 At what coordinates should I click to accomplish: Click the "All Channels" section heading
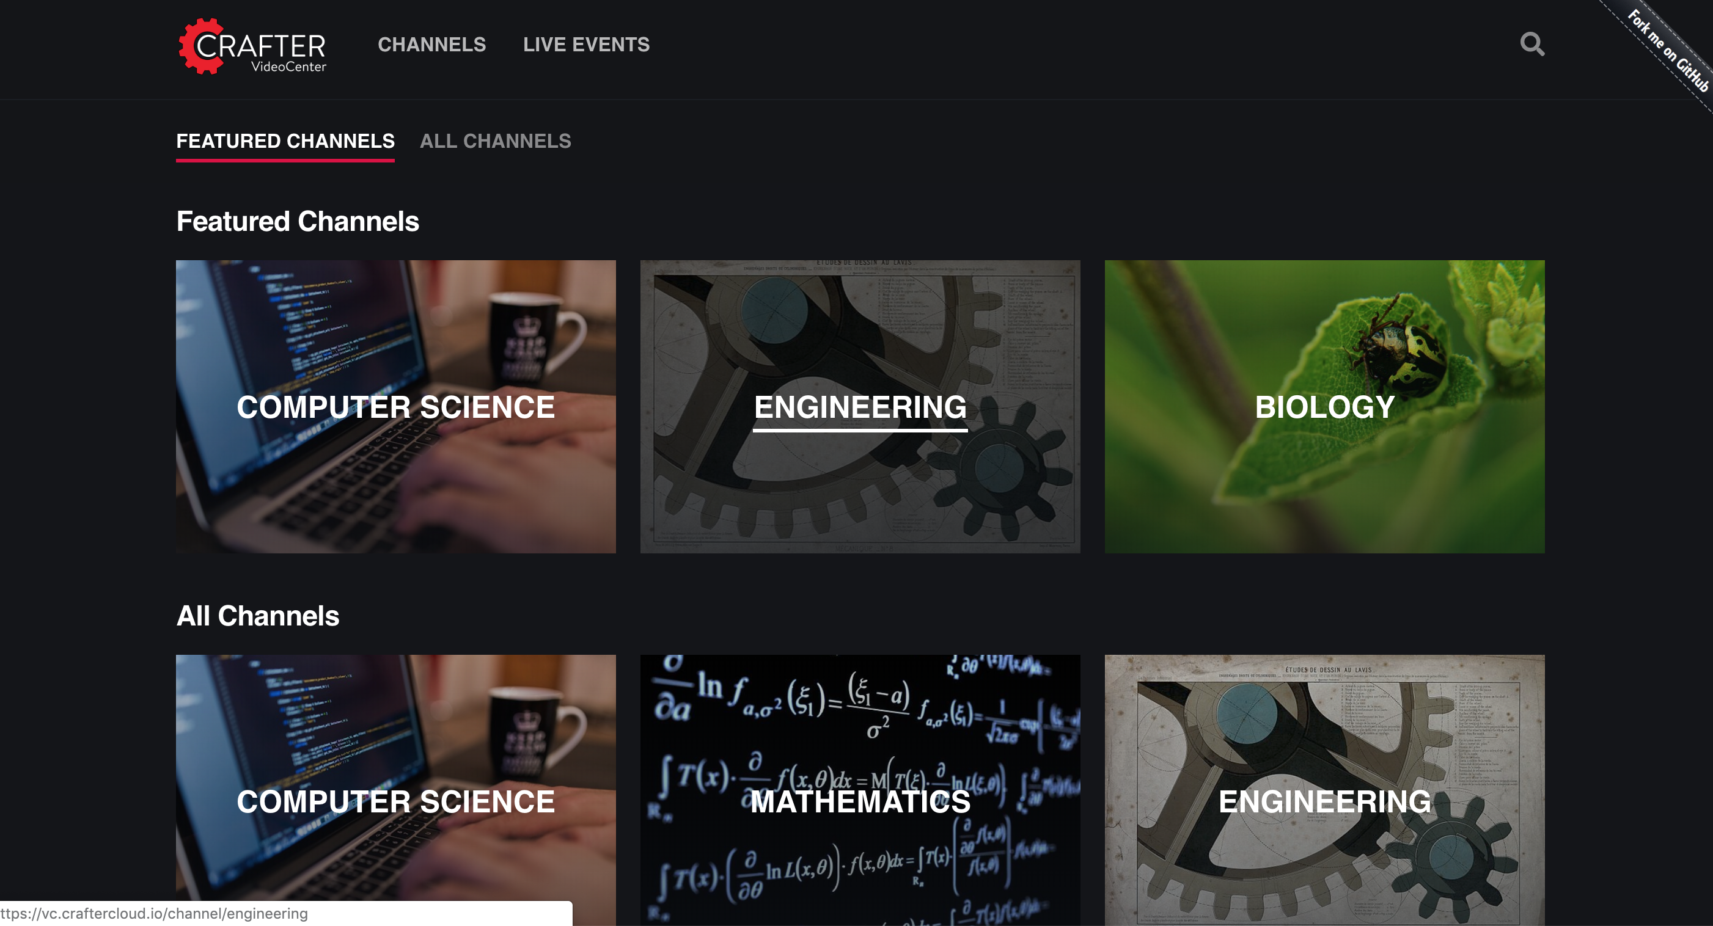pos(257,616)
